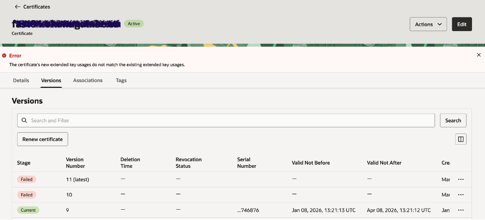
Task: Focus the Search and Filter field
Action: click(x=228, y=120)
